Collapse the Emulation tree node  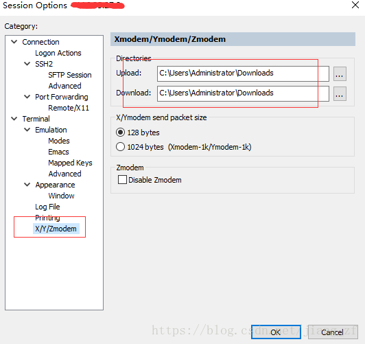(x=27, y=130)
